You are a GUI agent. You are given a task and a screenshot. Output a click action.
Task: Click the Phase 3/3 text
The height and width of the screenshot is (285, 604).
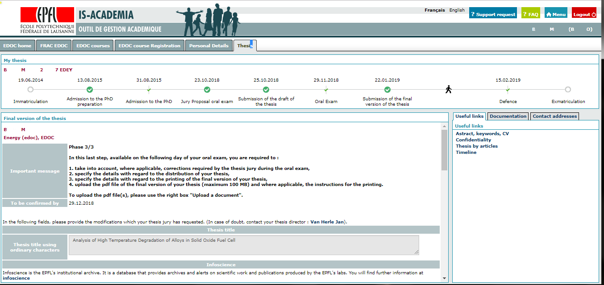coord(81,147)
